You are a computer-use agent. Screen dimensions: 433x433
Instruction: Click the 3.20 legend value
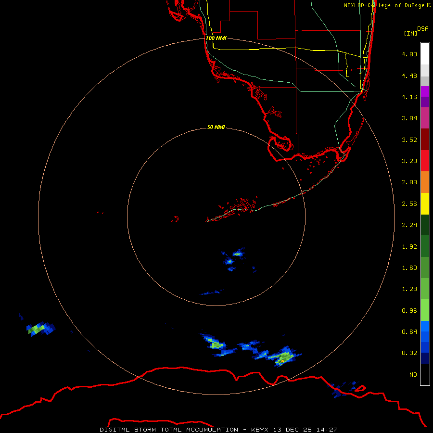point(409,161)
